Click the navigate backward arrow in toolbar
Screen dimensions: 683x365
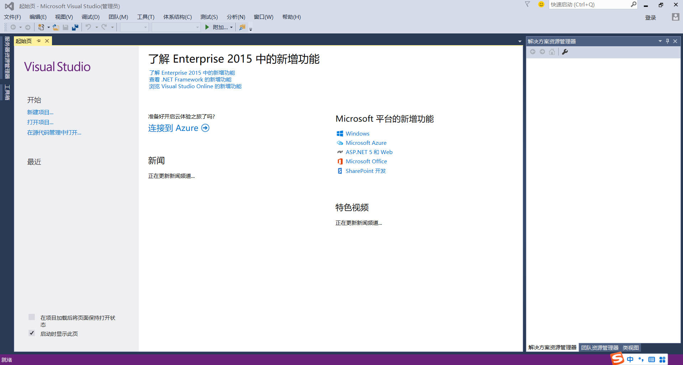point(13,27)
